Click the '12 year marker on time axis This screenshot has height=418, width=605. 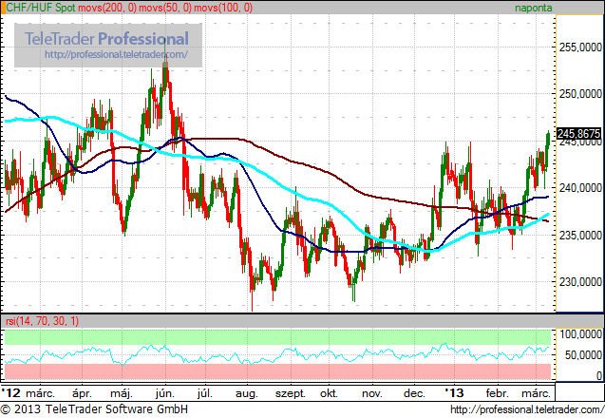click(10, 393)
